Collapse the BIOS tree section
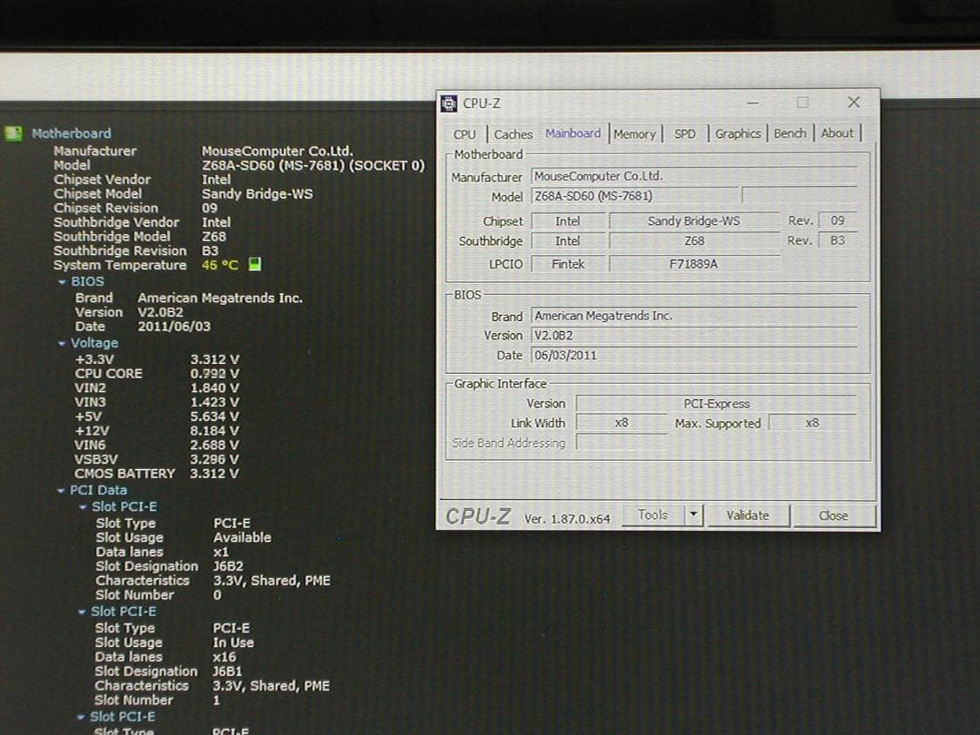Viewport: 980px width, 735px height. [x=62, y=282]
